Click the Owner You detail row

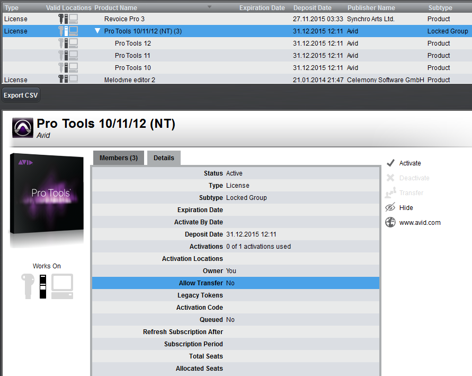(x=236, y=271)
